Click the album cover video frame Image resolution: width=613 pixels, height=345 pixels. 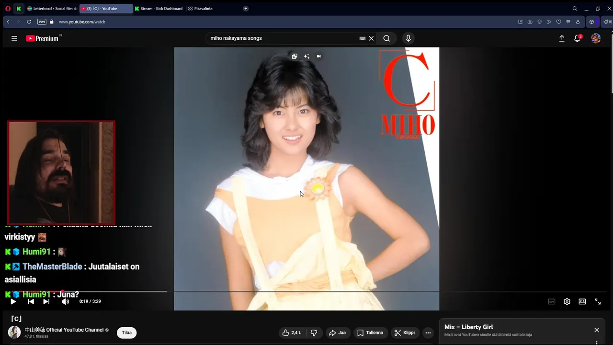tap(306, 179)
